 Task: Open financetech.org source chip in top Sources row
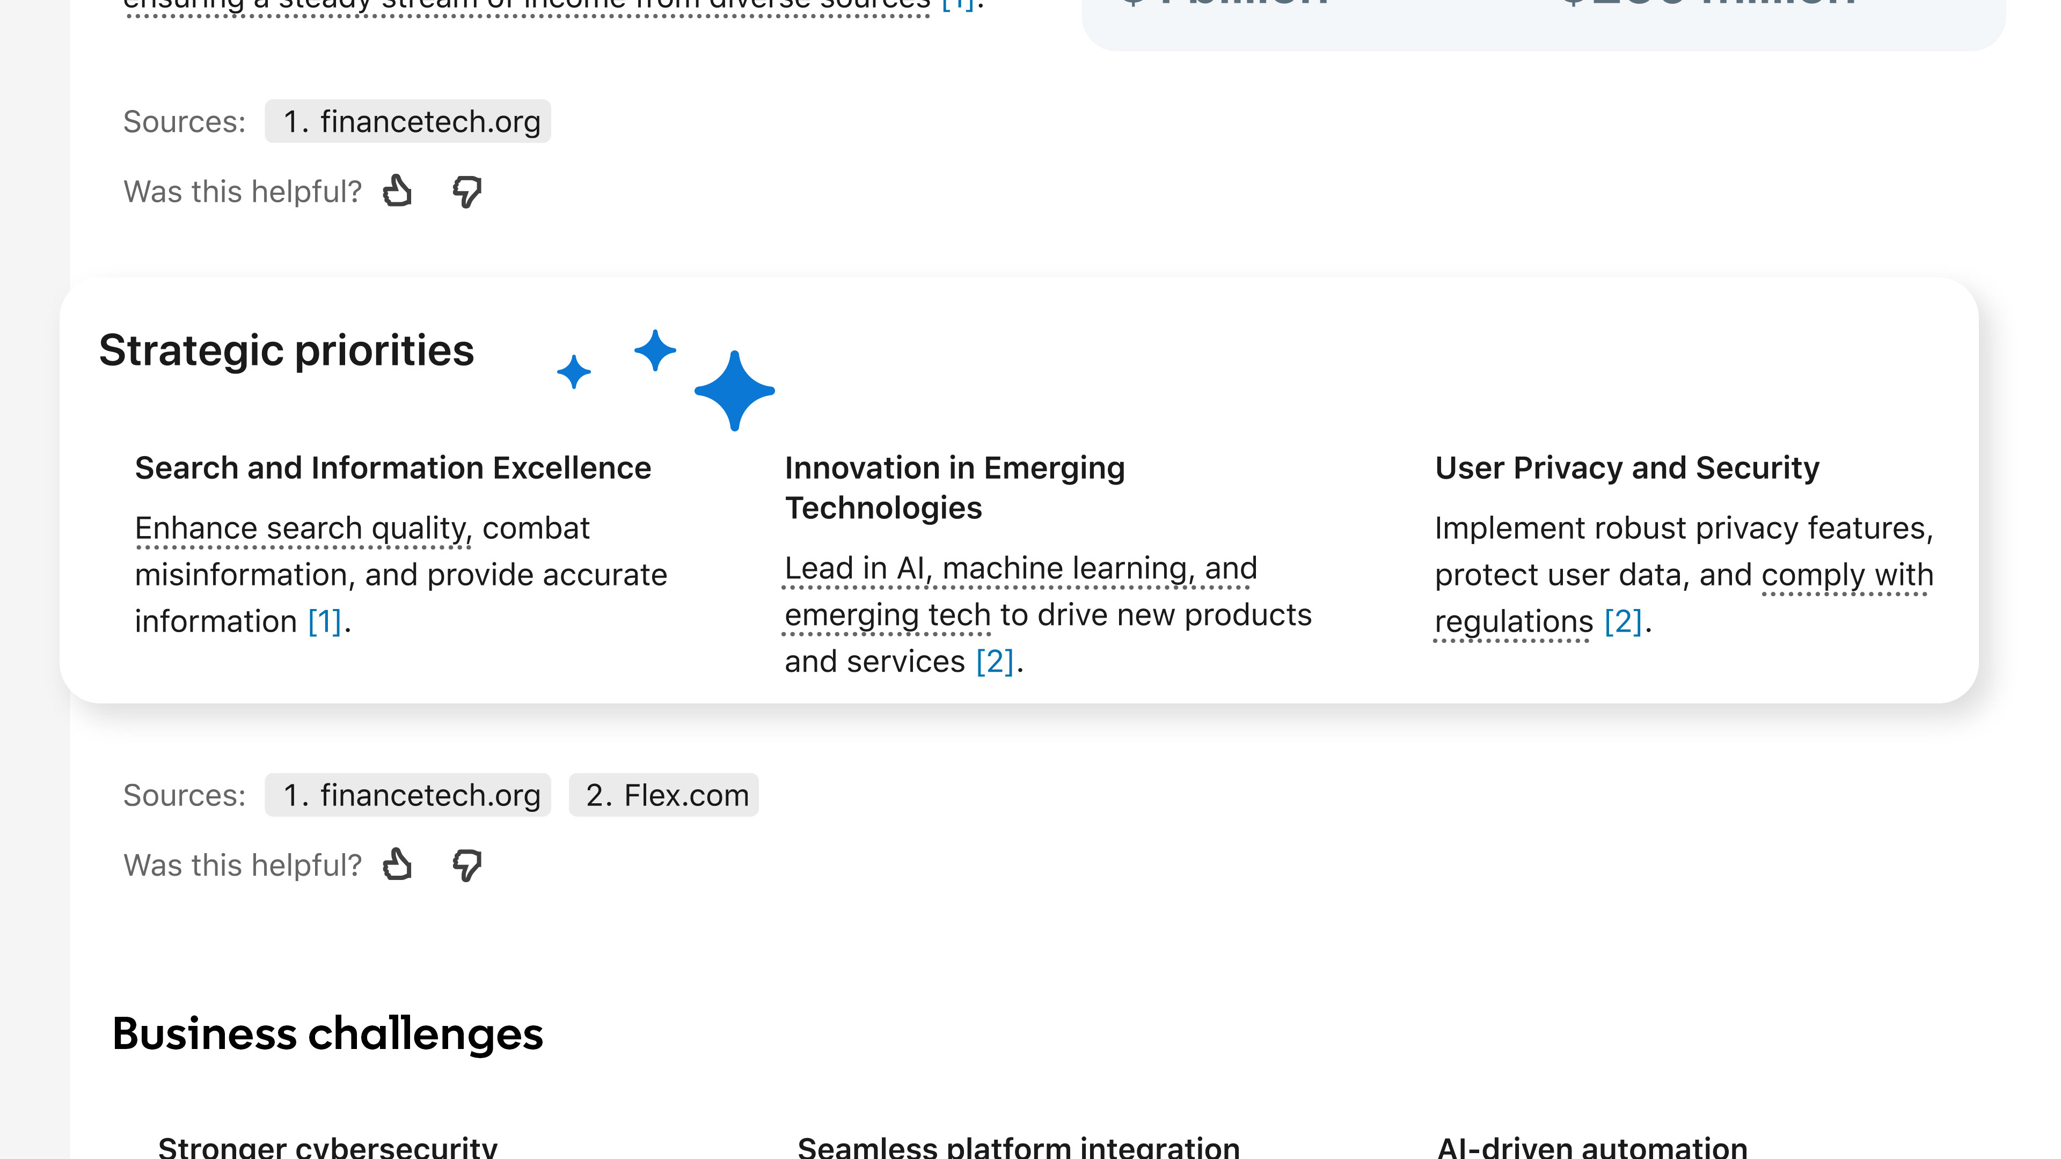point(408,122)
